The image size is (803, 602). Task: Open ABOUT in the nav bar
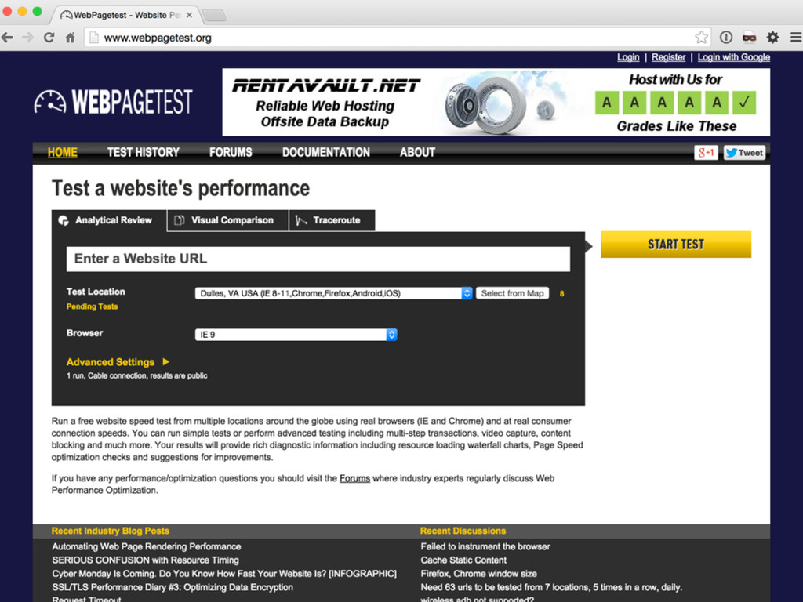417,153
